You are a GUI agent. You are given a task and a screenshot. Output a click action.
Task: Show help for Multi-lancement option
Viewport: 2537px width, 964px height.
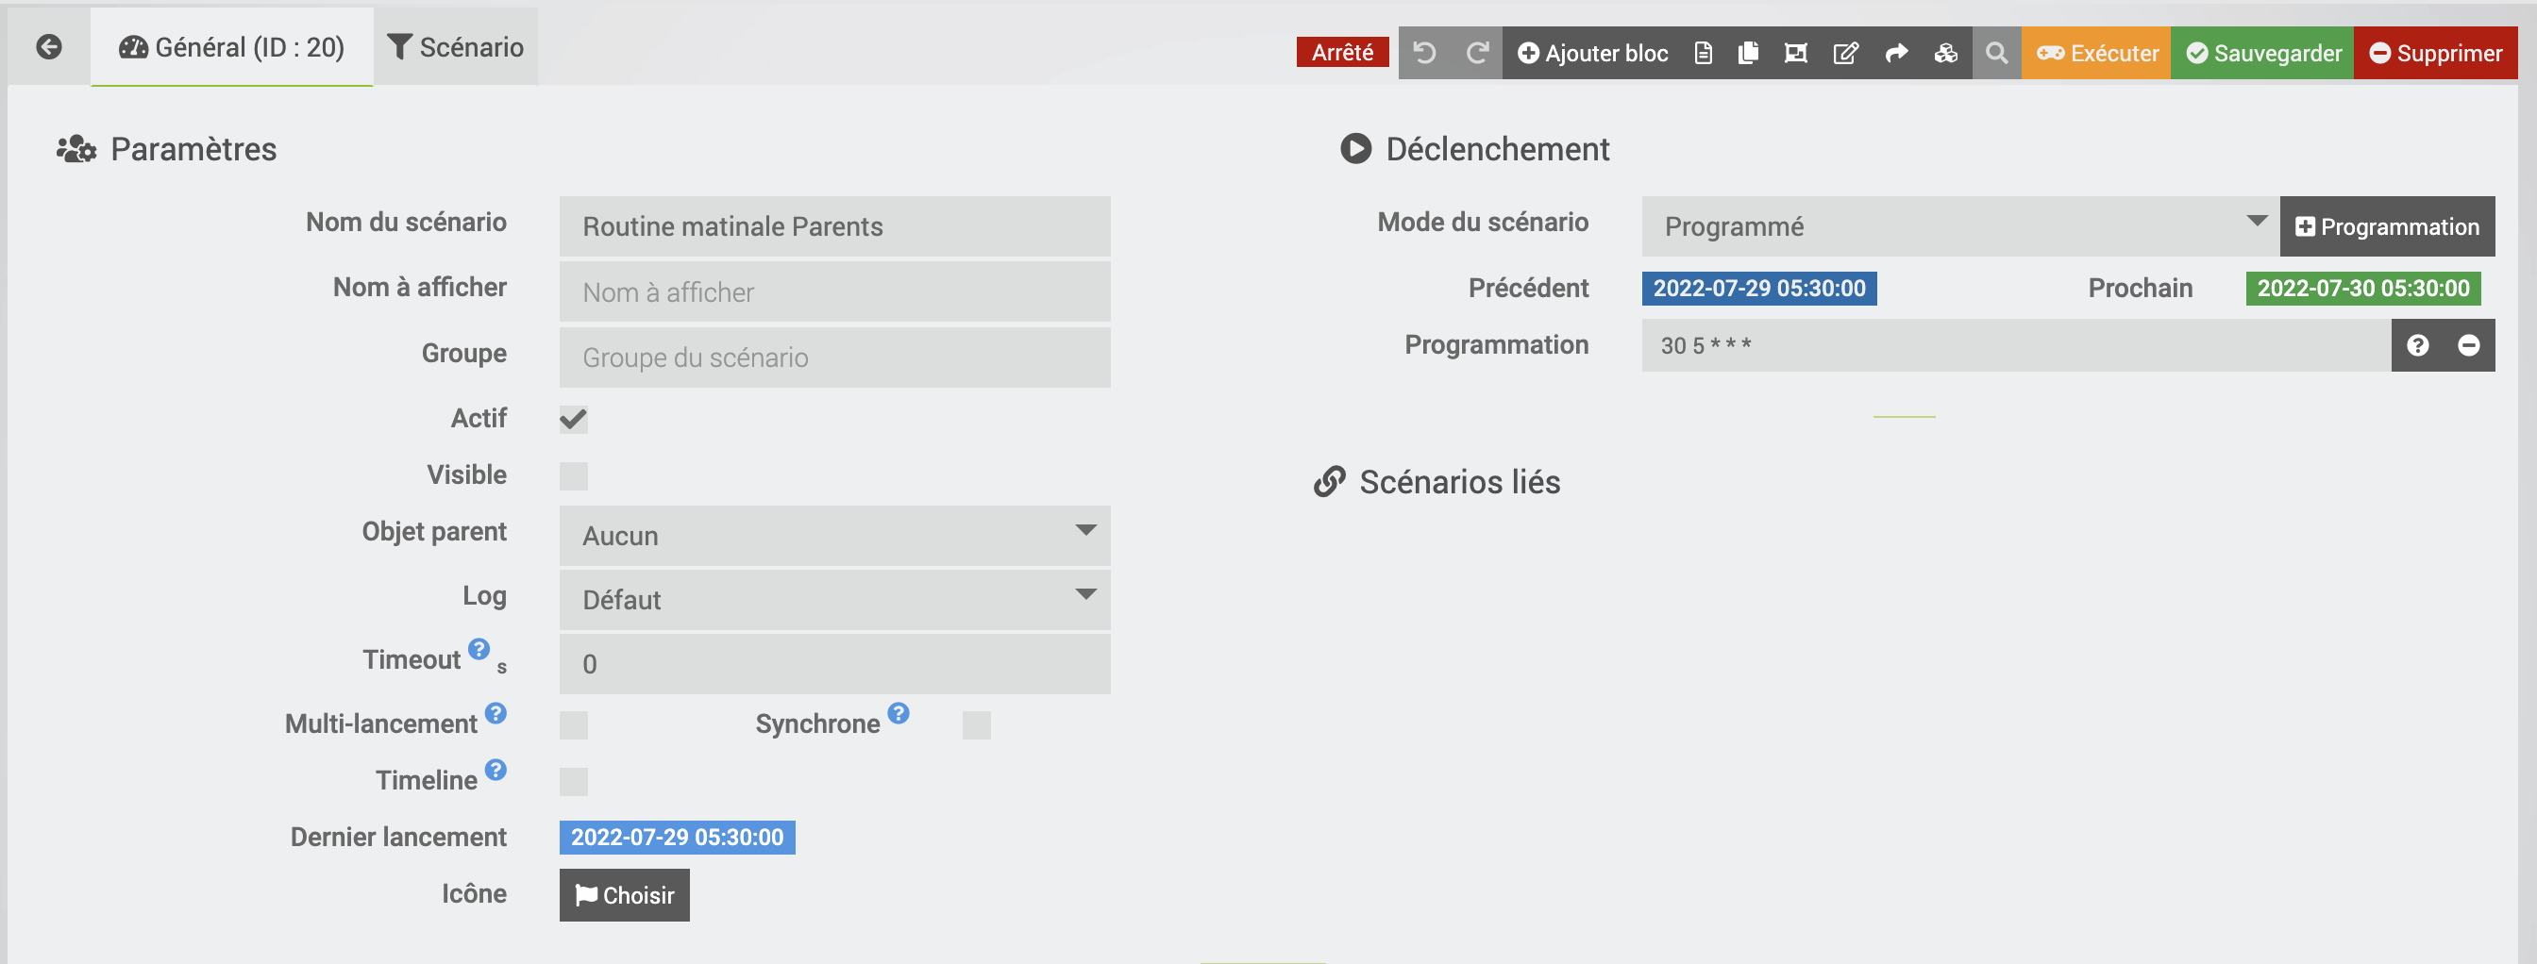496,713
